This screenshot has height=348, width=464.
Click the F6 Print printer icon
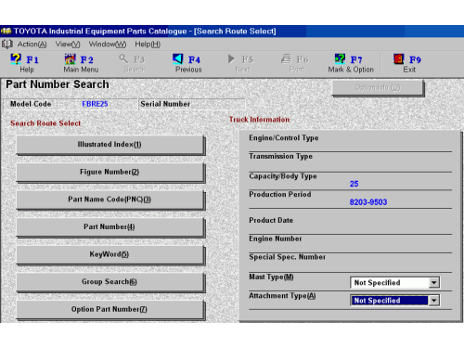click(x=286, y=58)
